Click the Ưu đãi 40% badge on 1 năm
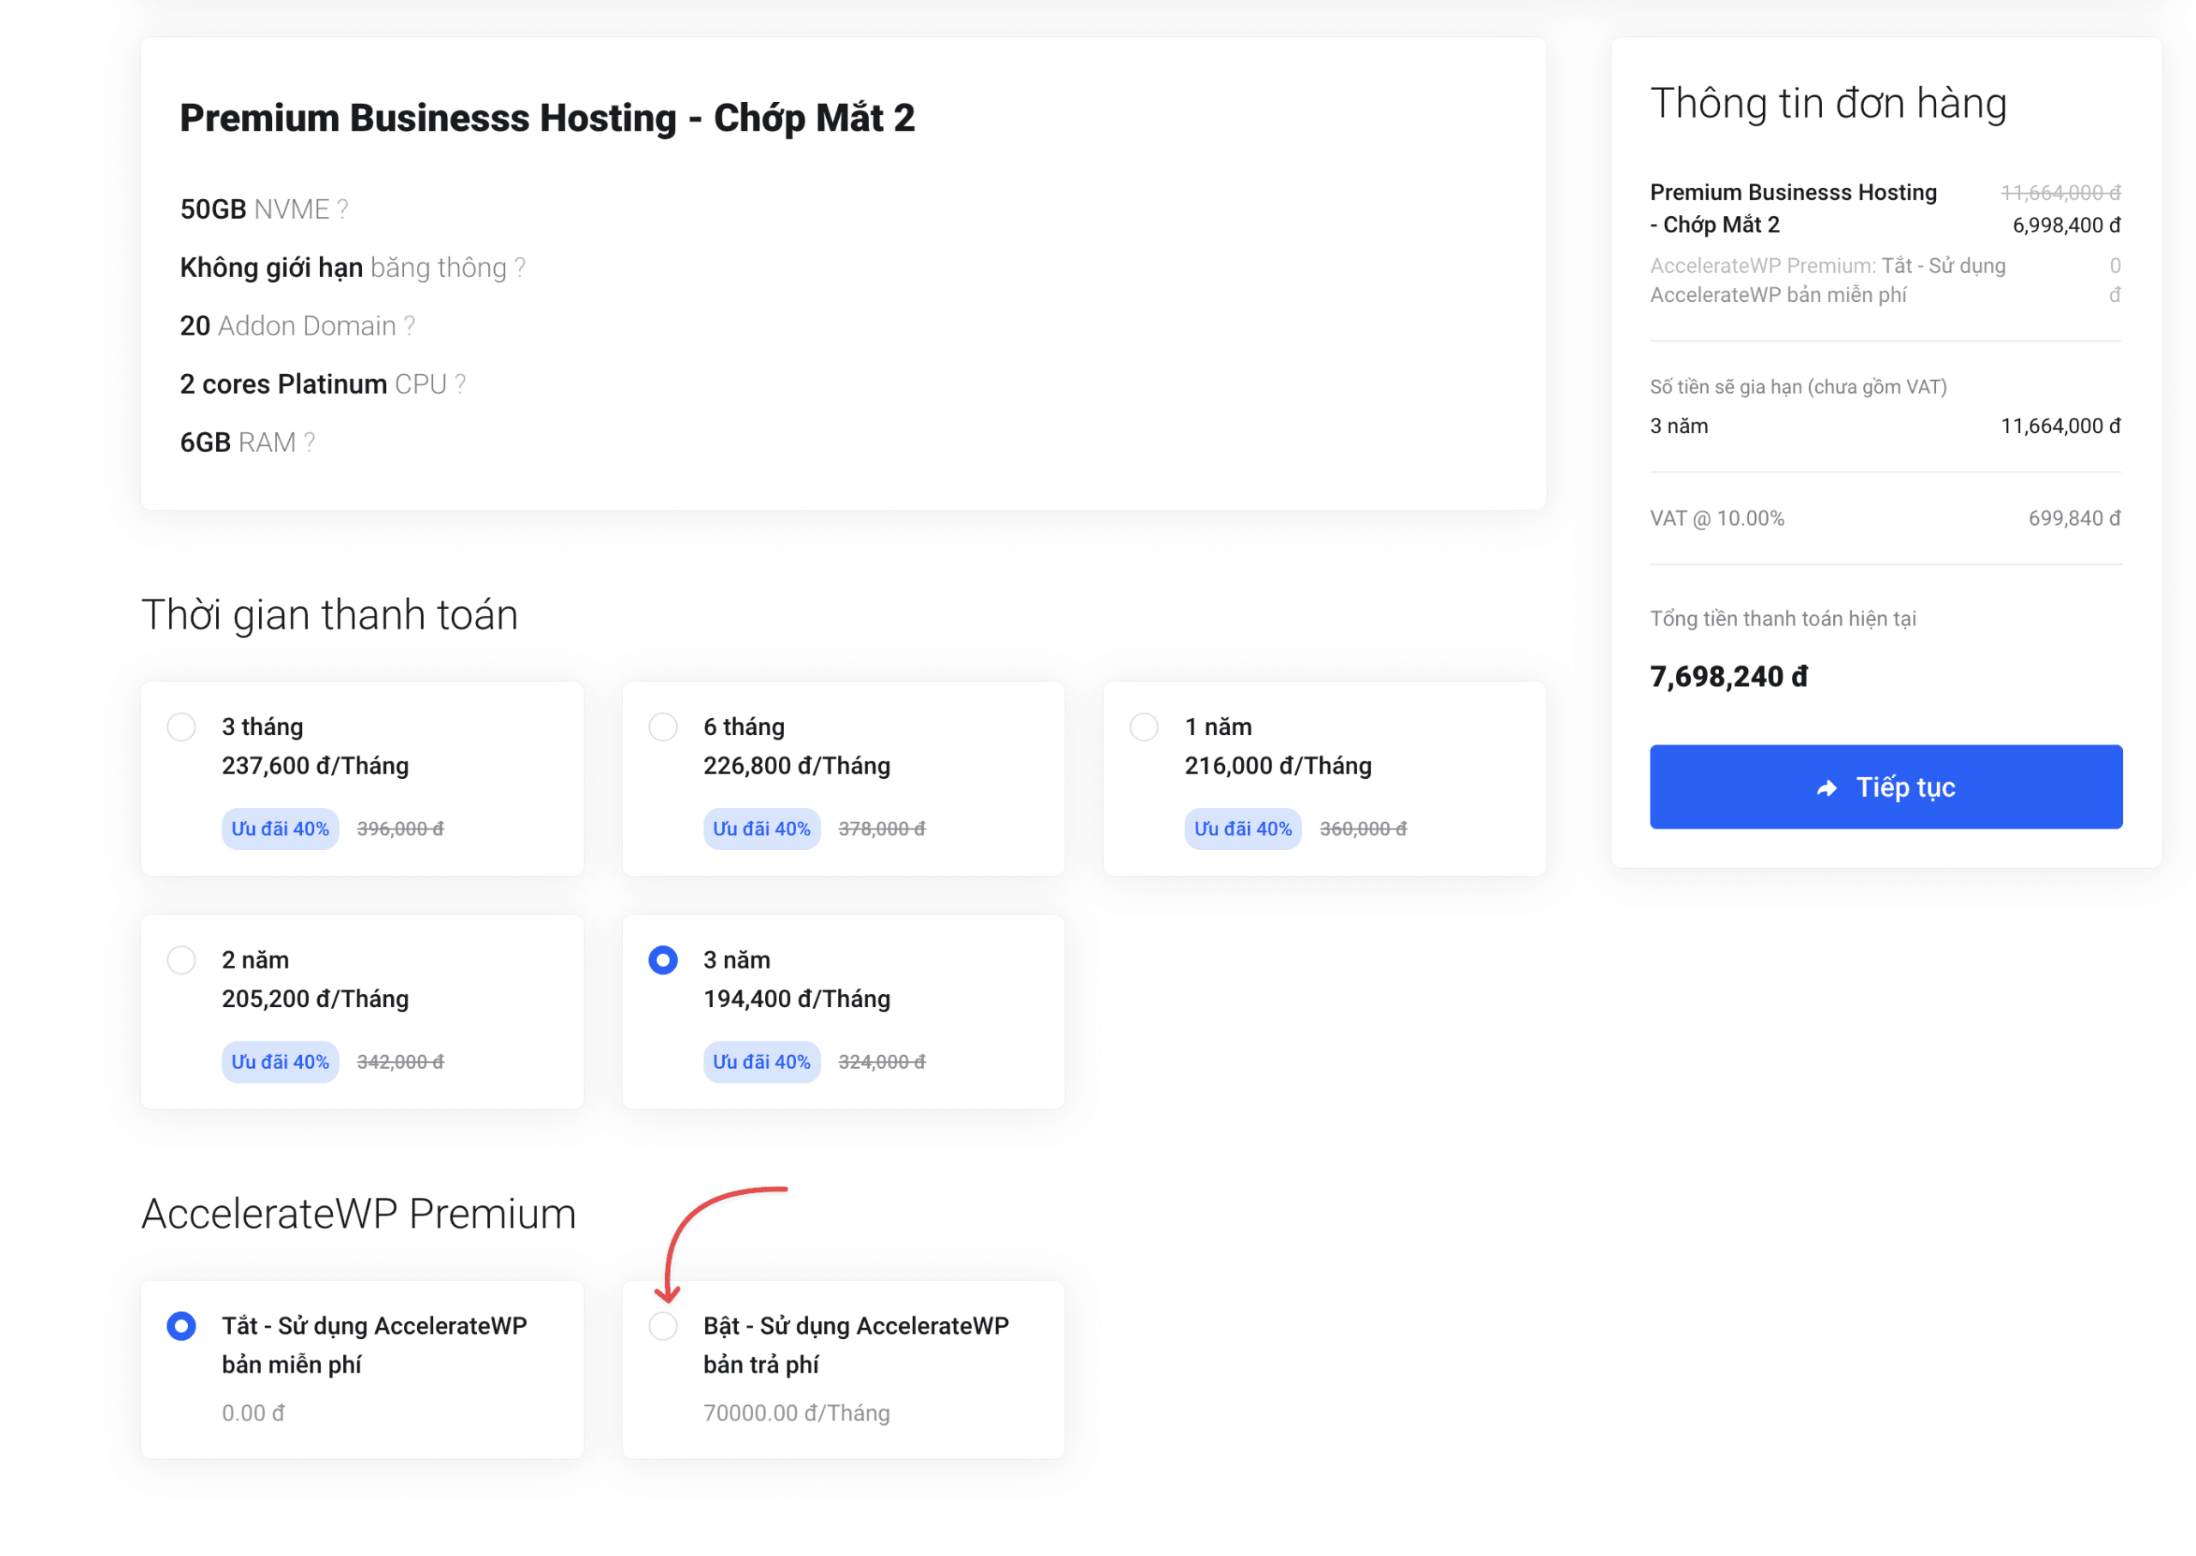2196x1556 pixels. 1242,829
